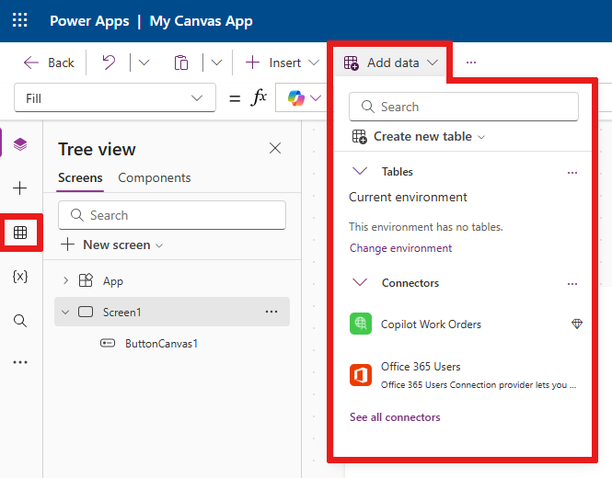Image resolution: width=612 pixels, height=478 pixels.
Task: Open the Insert menu
Action: tap(283, 63)
